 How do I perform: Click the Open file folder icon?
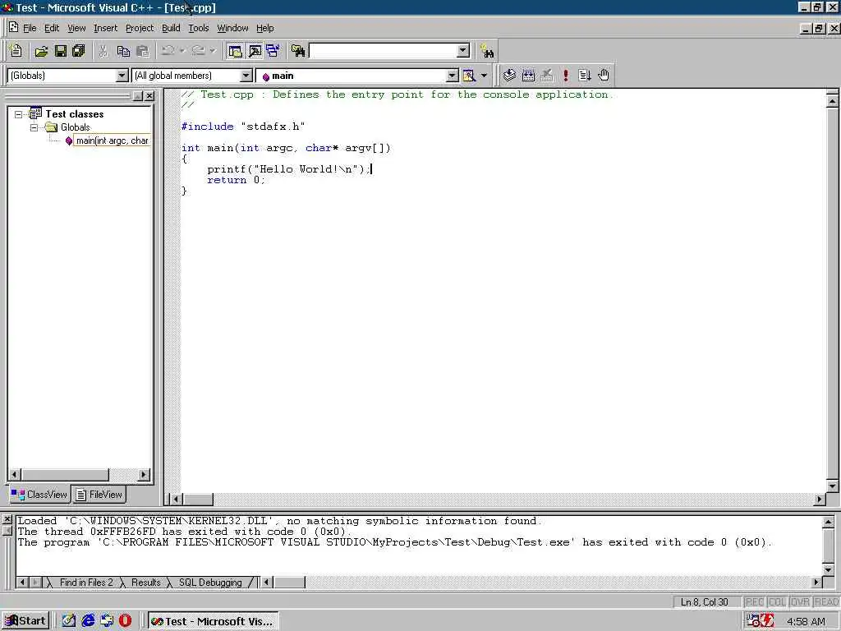pos(41,51)
